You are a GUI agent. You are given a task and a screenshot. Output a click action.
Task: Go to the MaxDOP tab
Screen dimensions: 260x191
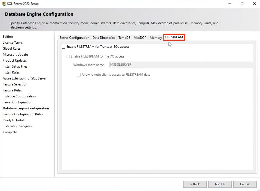(140, 38)
